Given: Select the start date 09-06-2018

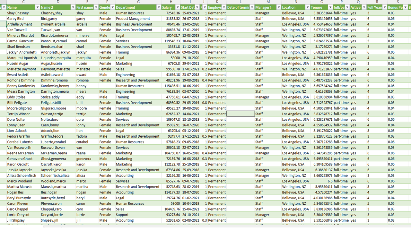Looking at the screenshot, I should (x=190, y=52).
